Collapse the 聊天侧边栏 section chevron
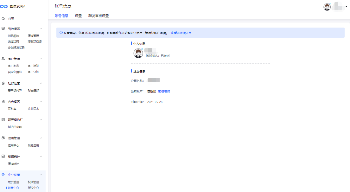The height and width of the screenshot is (192, 350). [41, 120]
